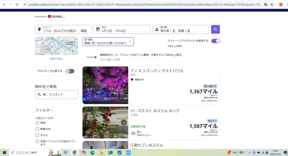Open the orange browser profile avatar
Screen dimensions: 288x156
click(x=281, y=5)
